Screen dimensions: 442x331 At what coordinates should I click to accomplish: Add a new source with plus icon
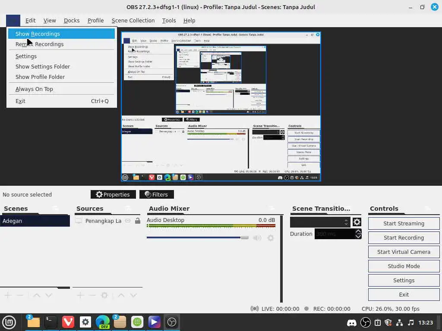tap(80, 295)
